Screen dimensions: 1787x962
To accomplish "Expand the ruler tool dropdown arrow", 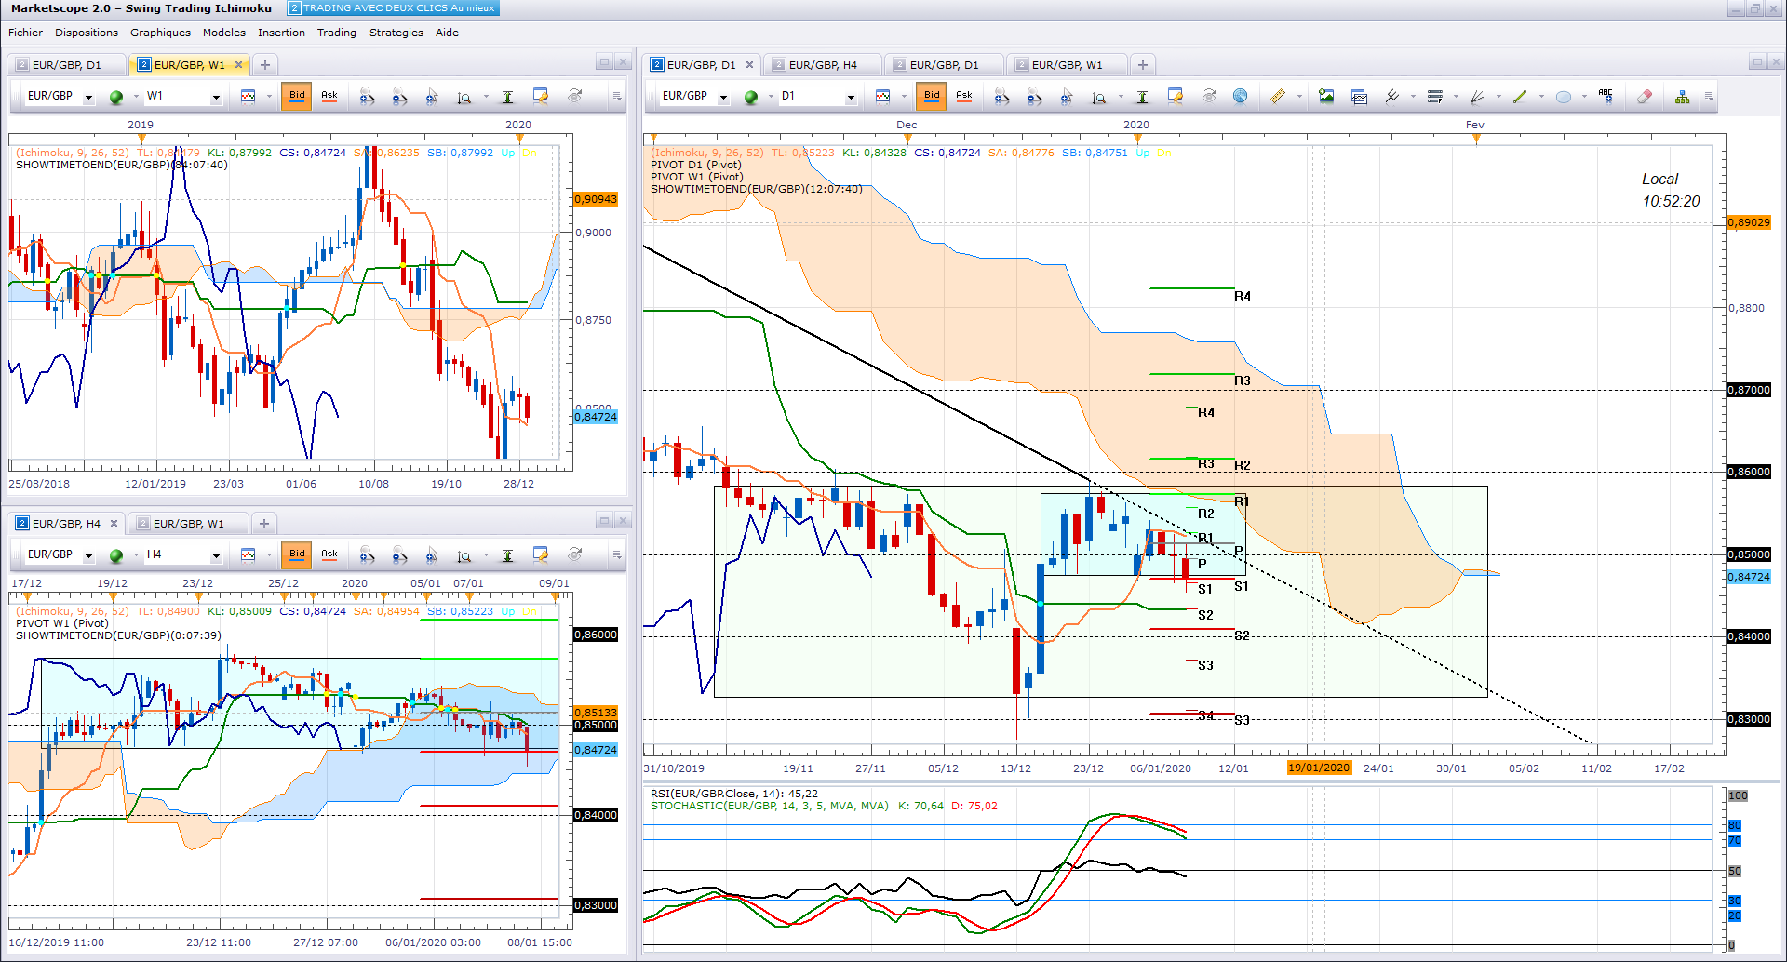I will pyautogui.click(x=1299, y=97).
